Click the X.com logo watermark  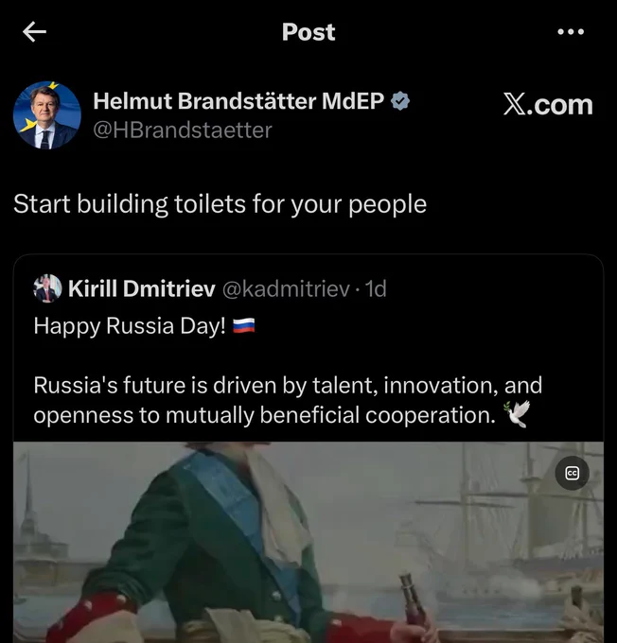[x=548, y=105]
